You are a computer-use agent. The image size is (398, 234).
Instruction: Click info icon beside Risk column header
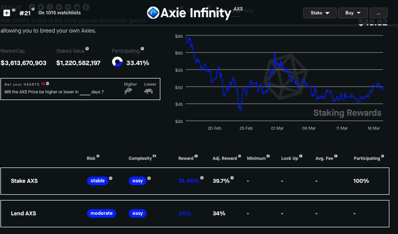(98, 156)
